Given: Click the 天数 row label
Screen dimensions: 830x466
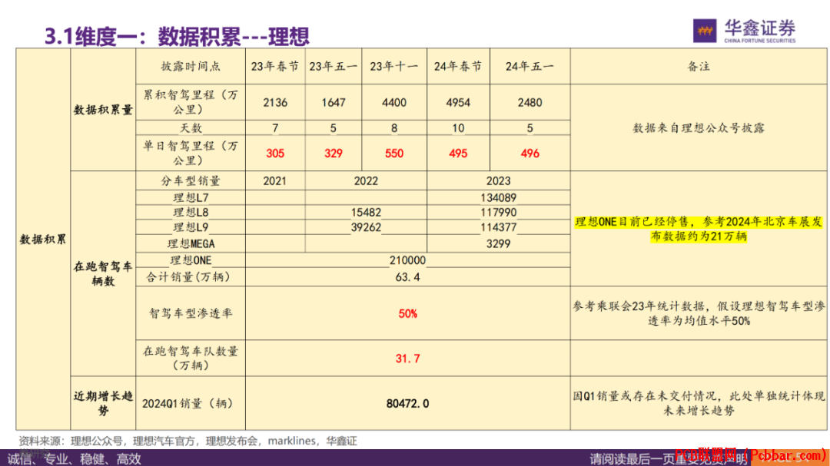Looking at the screenshot, I should [x=191, y=128].
